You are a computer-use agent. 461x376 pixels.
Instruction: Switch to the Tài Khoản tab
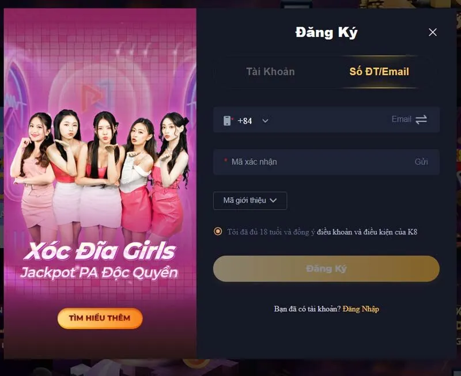(270, 71)
